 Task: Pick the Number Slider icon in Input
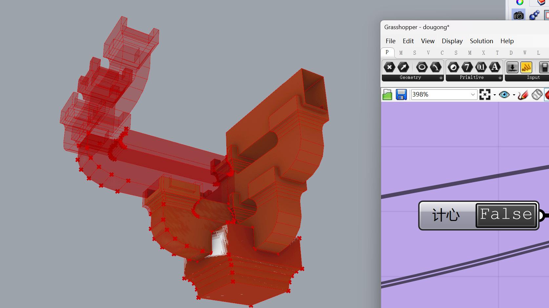click(512, 67)
